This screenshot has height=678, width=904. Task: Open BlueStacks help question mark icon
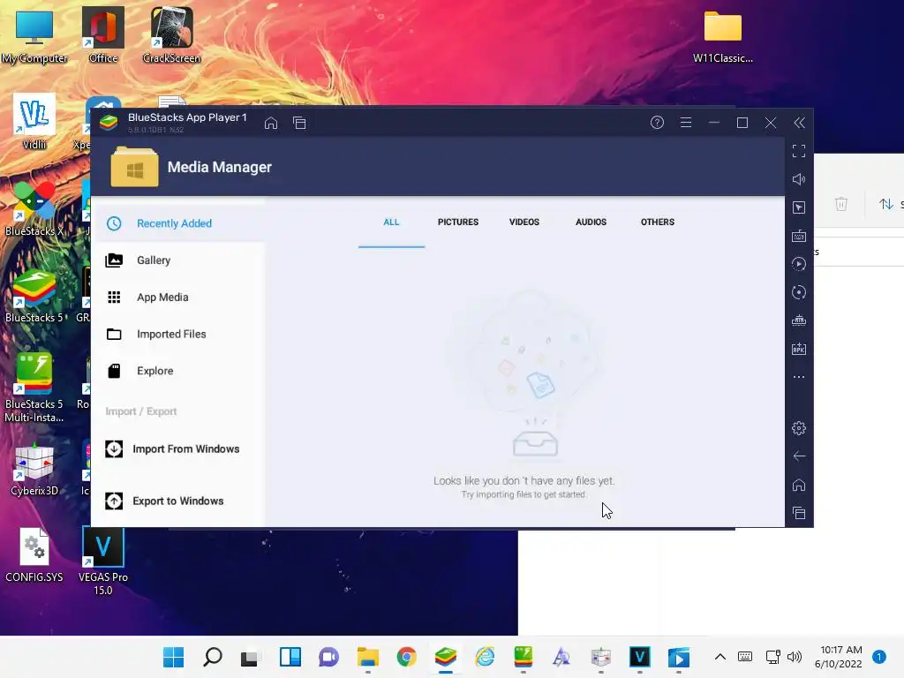[657, 122]
